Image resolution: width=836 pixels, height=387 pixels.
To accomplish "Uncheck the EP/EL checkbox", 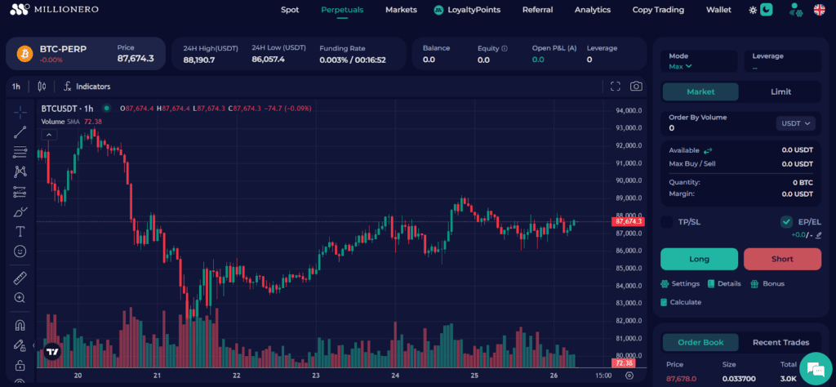I will click(786, 222).
